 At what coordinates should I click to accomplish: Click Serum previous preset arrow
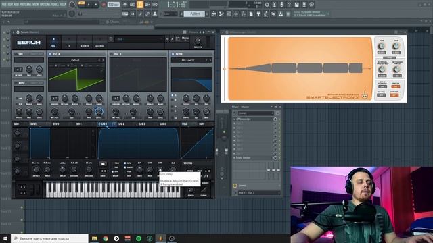(x=167, y=39)
